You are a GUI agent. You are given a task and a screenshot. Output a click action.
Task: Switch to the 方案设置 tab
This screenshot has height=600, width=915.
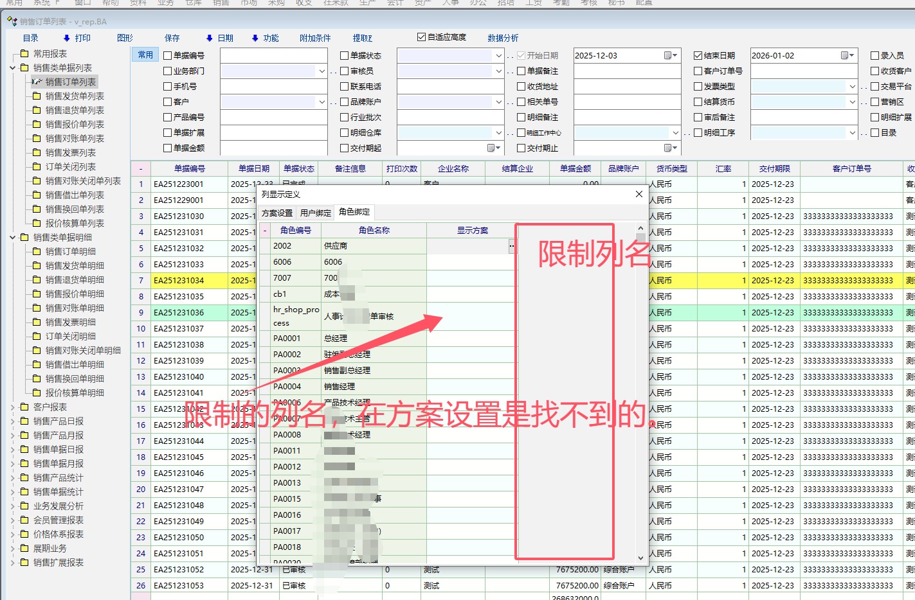277,213
